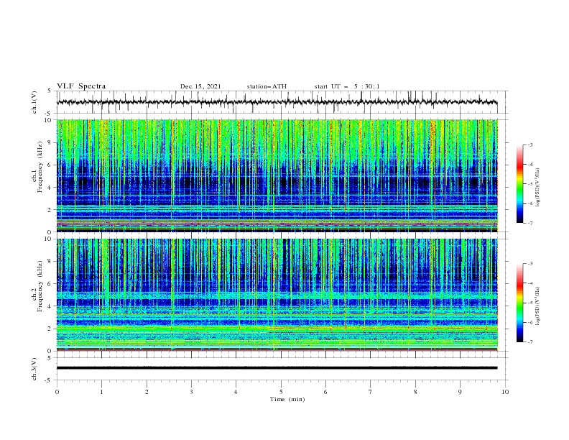Click the "ch.3(V)" waveform axis label
569x440 pixels.
34,369
